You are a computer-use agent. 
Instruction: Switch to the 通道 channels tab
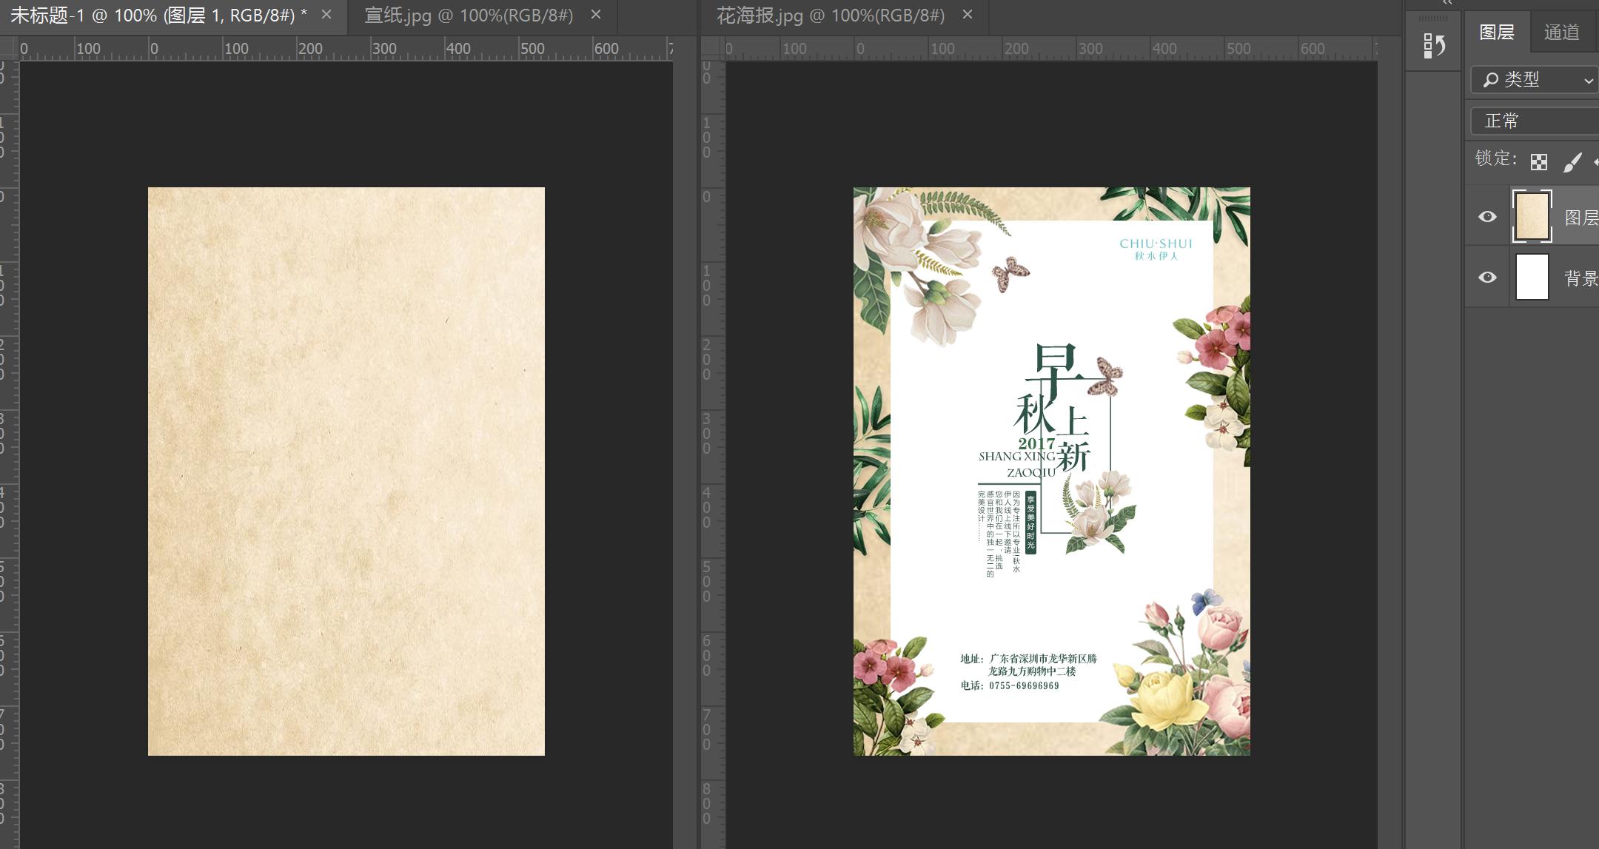1561,33
